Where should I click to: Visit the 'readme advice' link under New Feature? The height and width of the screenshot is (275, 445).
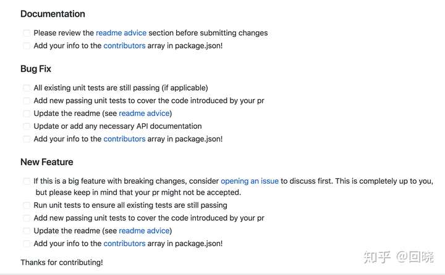pos(144,231)
